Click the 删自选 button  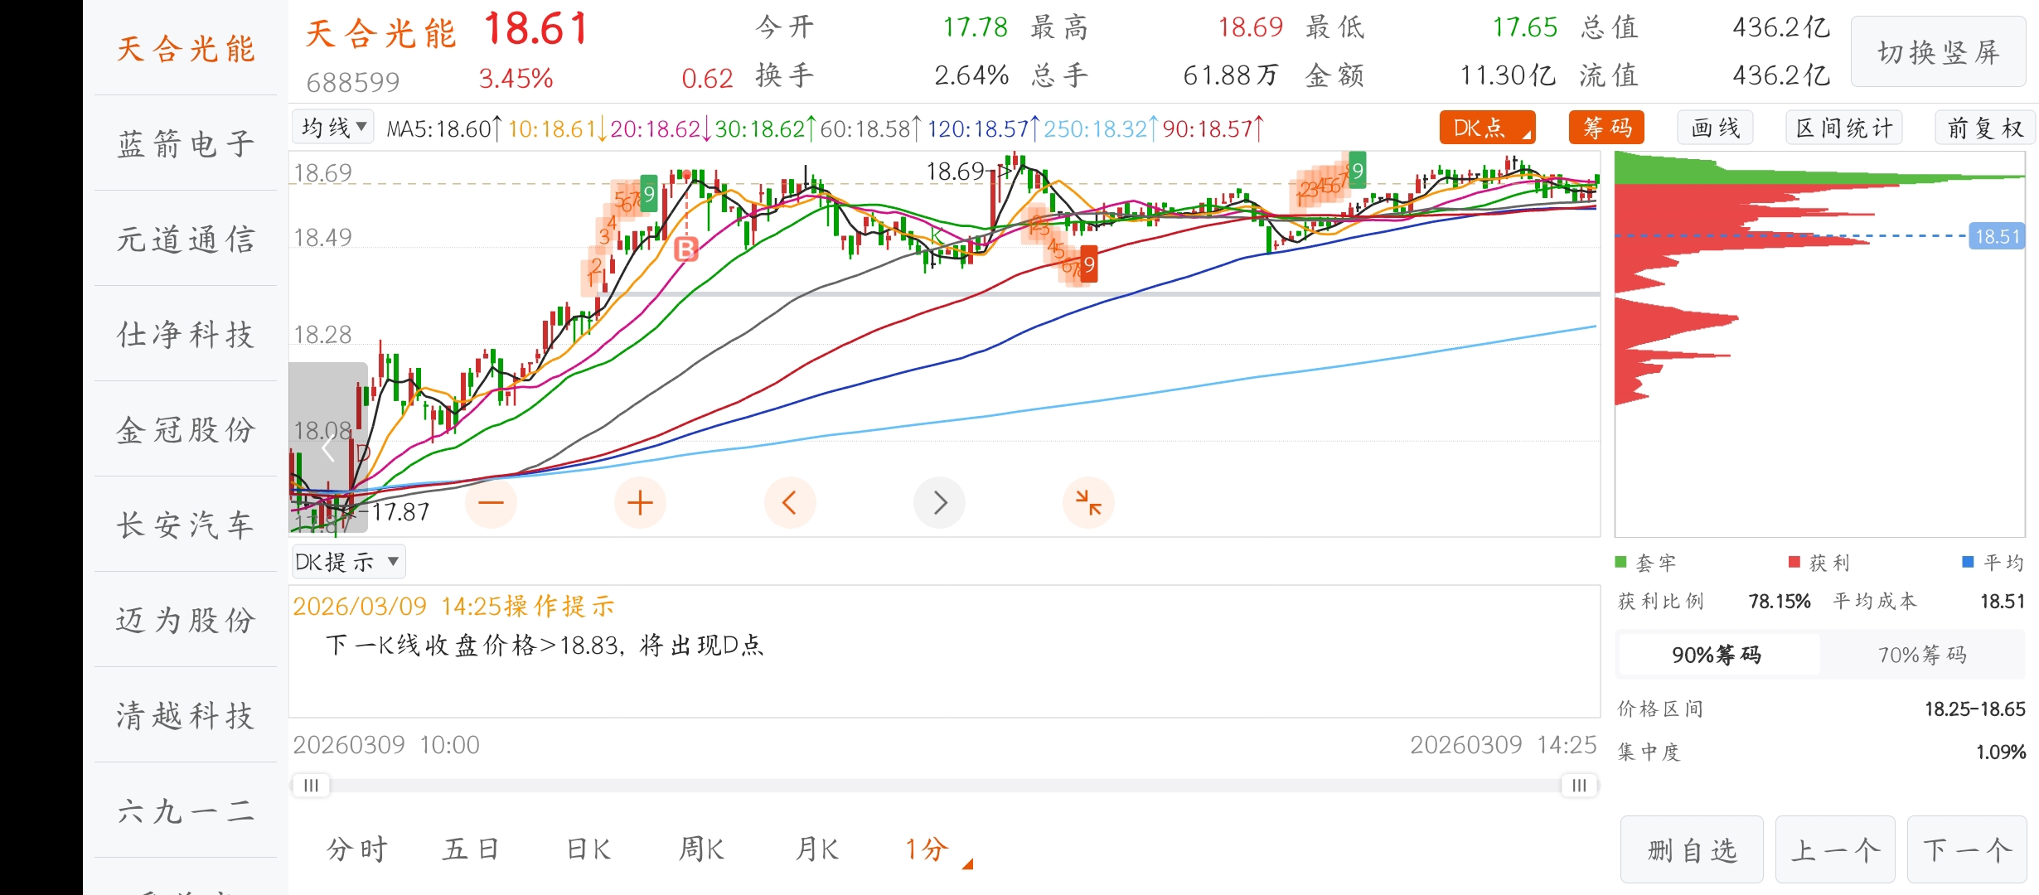[1692, 850]
